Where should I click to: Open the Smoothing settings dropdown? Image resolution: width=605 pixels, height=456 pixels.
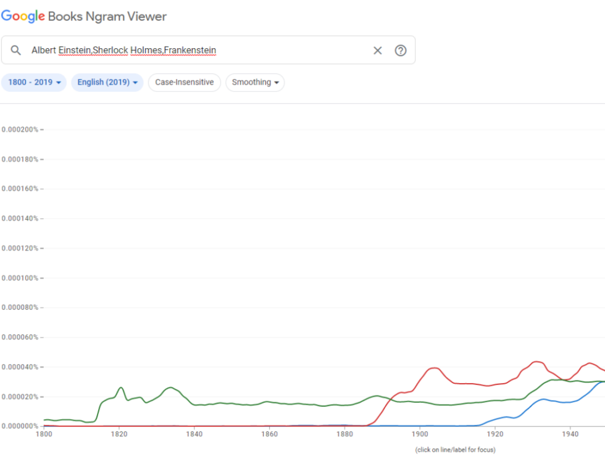click(255, 82)
